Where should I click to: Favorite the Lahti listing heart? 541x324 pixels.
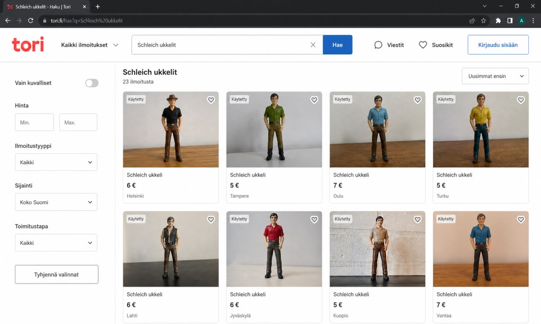(211, 220)
